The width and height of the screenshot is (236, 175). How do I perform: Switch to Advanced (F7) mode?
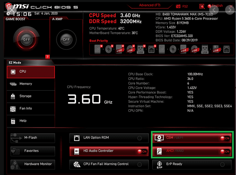click(150, 5)
